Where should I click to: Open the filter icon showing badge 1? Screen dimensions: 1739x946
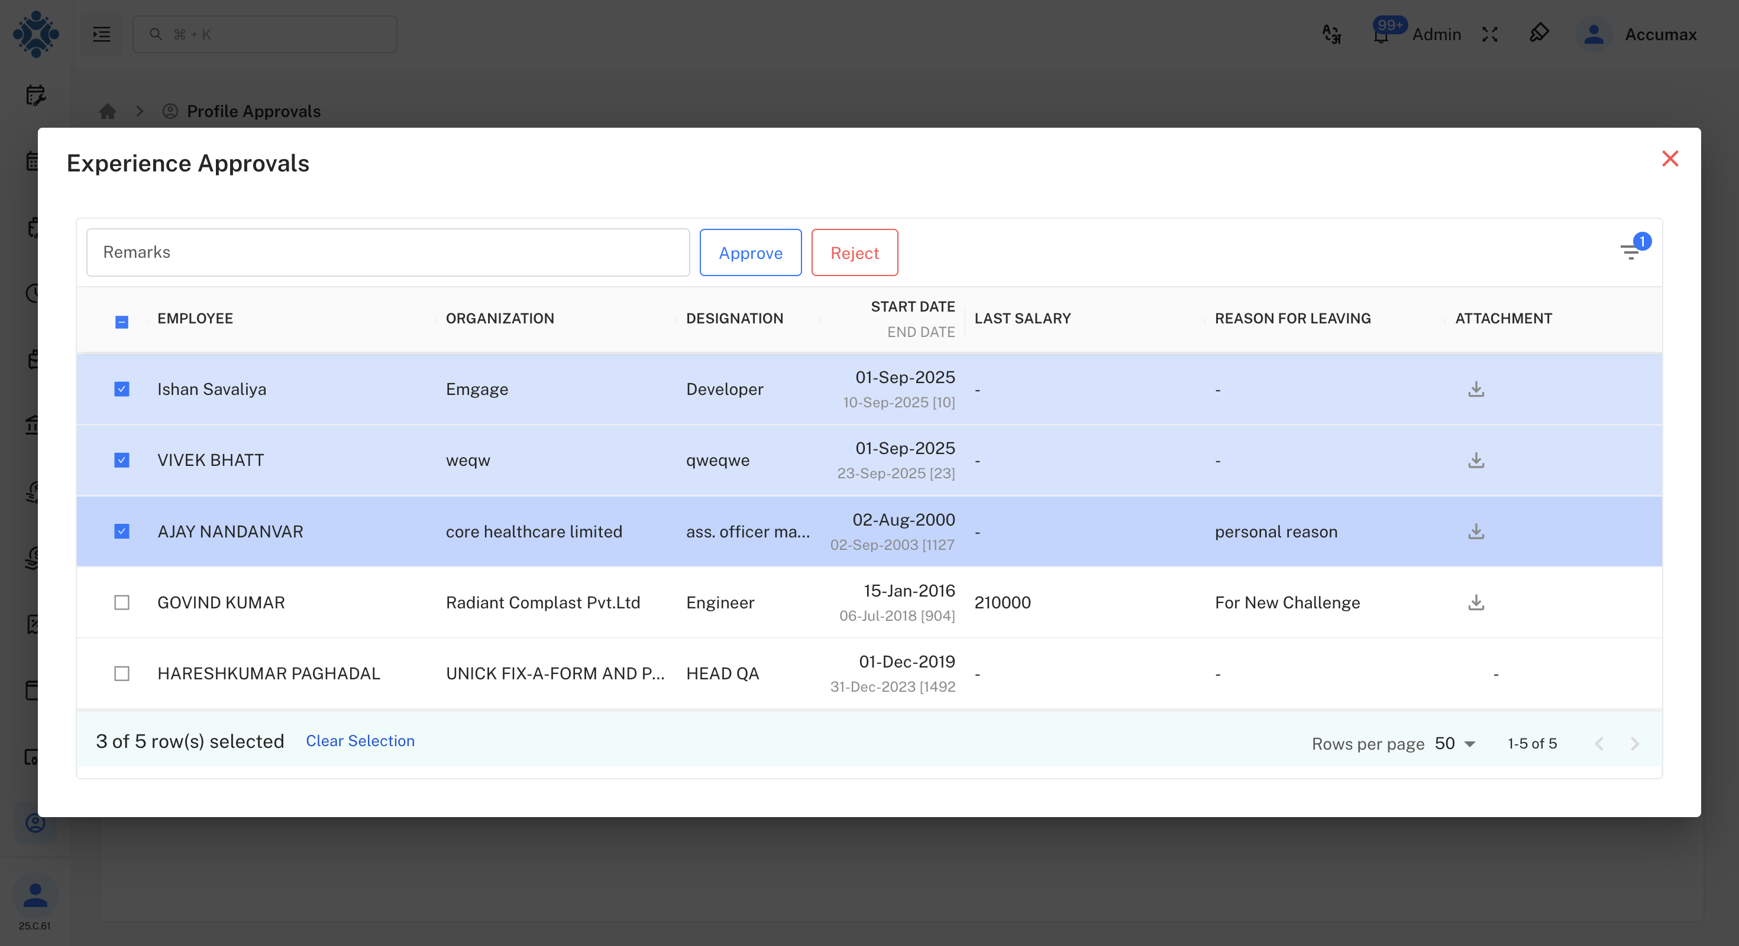(1631, 252)
